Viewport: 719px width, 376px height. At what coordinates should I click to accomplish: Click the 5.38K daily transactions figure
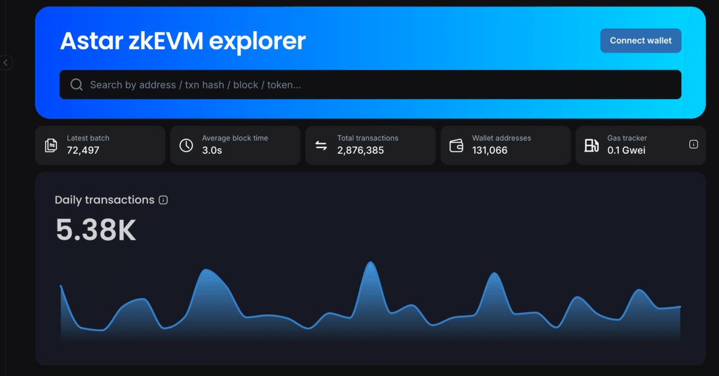(x=96, y=230)
